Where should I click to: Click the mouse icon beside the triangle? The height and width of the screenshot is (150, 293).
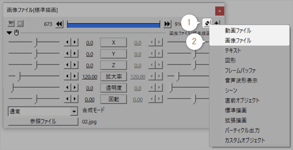click(16, 33)
